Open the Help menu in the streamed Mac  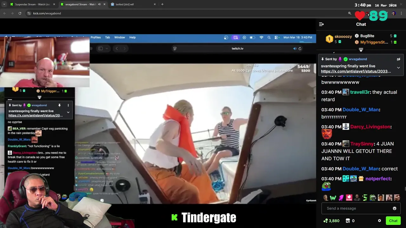tap(133, 37)
